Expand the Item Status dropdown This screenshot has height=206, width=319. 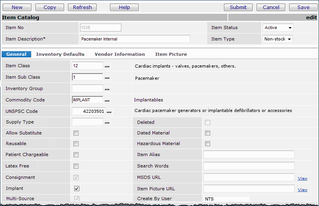pos(278,28)
